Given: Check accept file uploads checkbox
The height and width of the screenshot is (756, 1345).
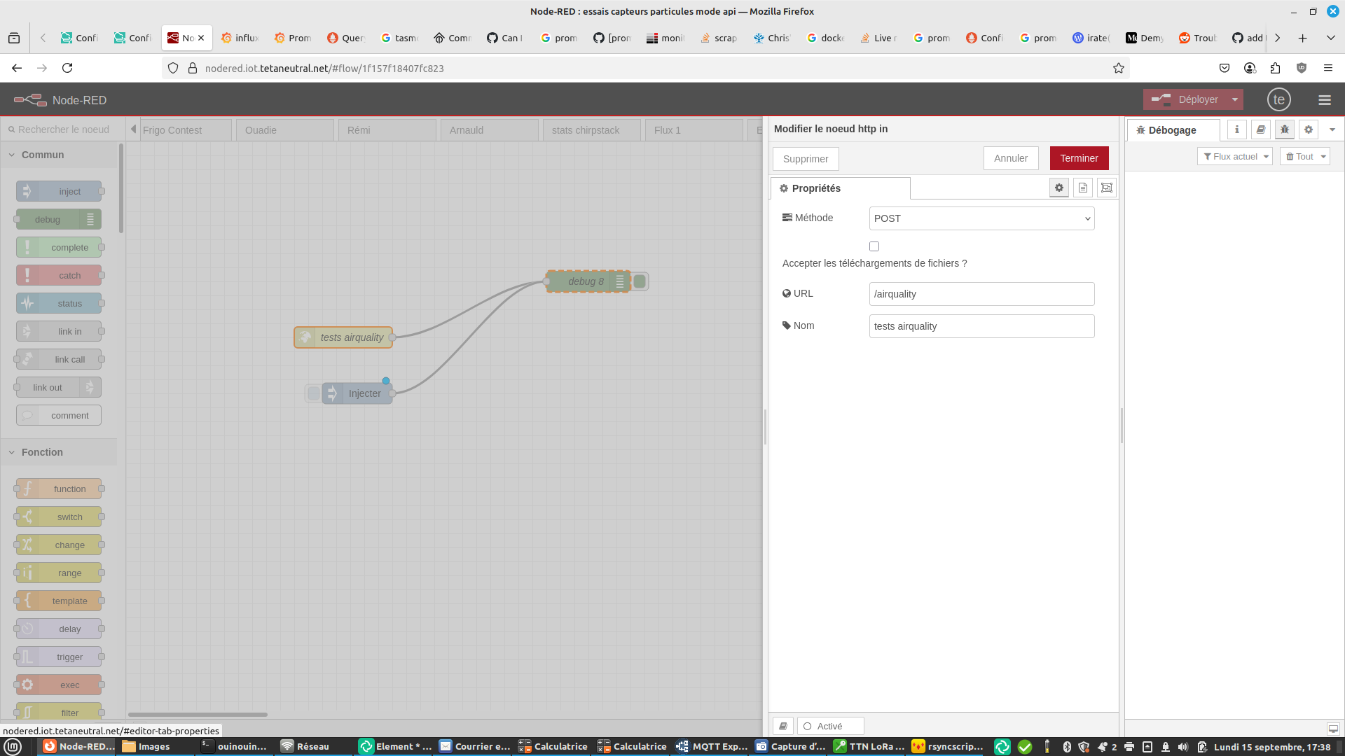Looking at the screenshot, I should click(874, 246).
